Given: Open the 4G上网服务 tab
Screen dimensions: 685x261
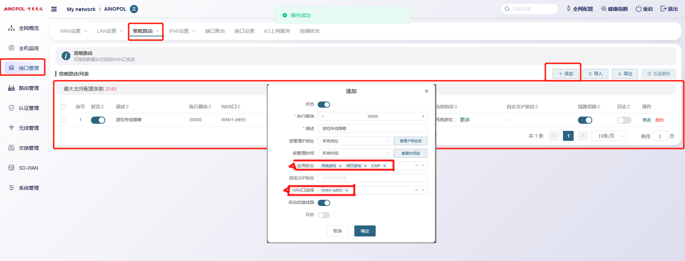Looking at the screenshot, I should coord(277,31).
